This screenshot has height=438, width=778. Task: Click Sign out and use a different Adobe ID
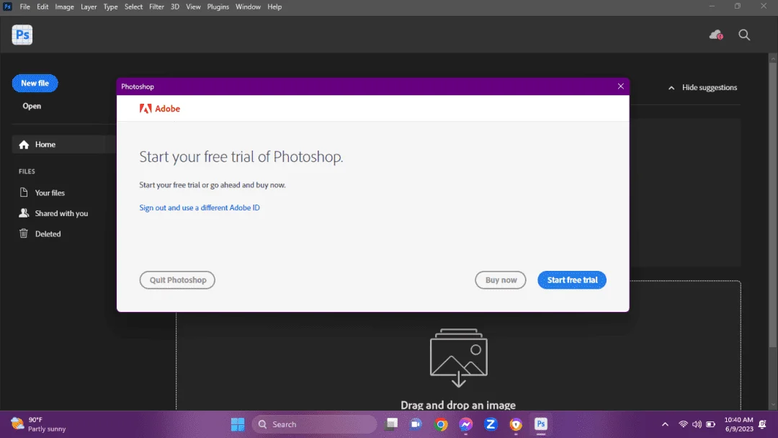pyautogui.click(x=200, y=207)
